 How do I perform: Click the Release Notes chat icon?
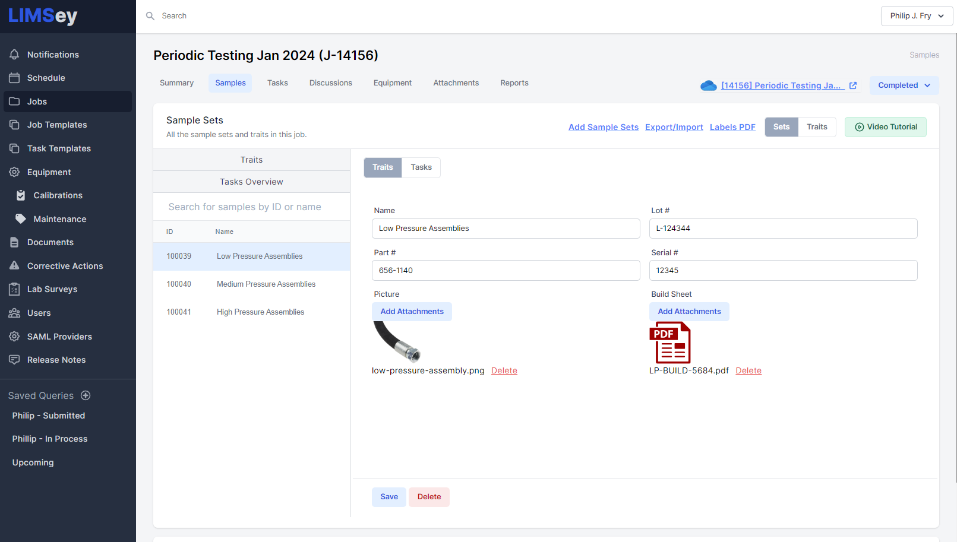coord(14,360)
